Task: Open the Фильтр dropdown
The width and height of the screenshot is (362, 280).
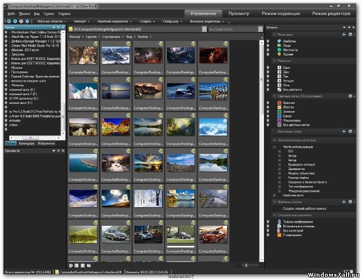Action: point(76,37)
